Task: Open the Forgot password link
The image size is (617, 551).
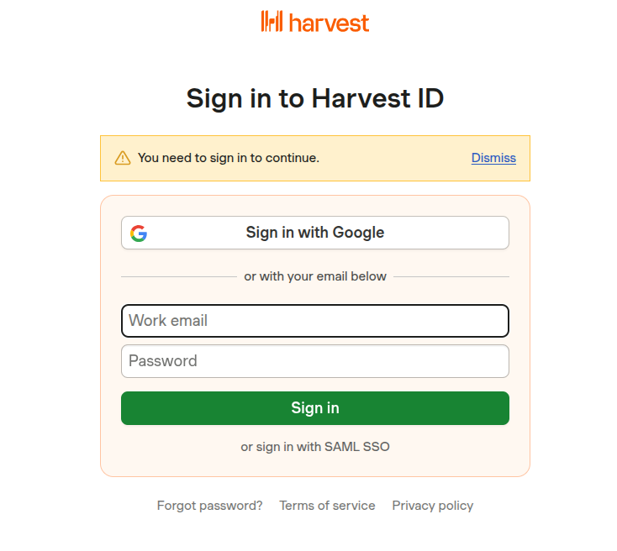Action: click(x=209, y=506)
